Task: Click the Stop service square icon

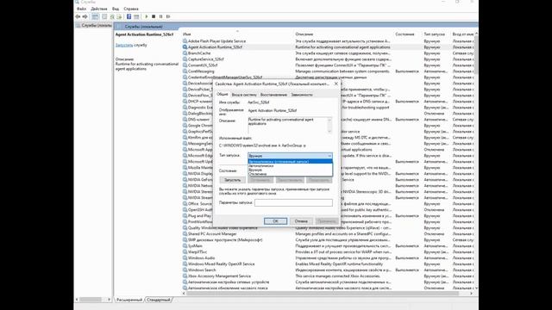Action: [x=154, y=16]
